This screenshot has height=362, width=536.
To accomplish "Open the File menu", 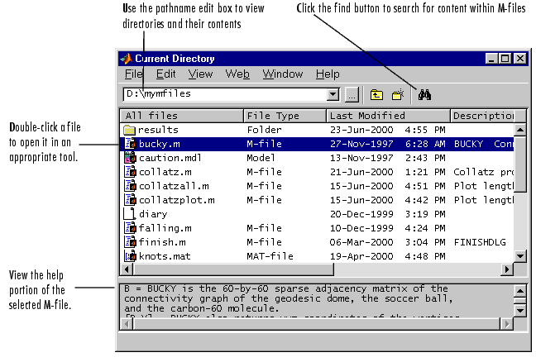I will 133,74.
